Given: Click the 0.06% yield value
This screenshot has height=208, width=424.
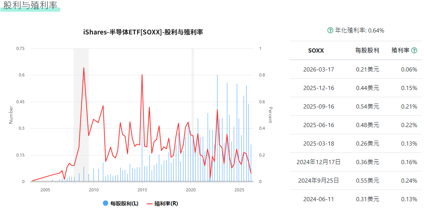Looking at the screenshot, I should [x=409, y=70].
